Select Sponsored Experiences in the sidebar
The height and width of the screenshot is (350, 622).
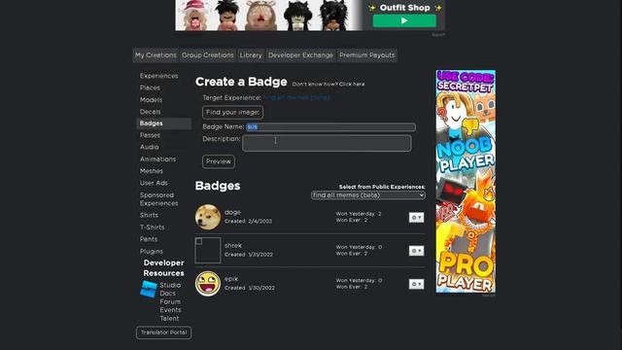tap(158, 199)
